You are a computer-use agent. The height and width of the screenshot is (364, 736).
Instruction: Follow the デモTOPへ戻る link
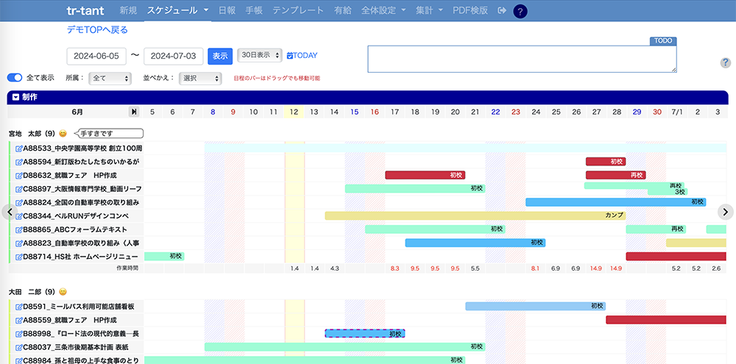[97, 30]
